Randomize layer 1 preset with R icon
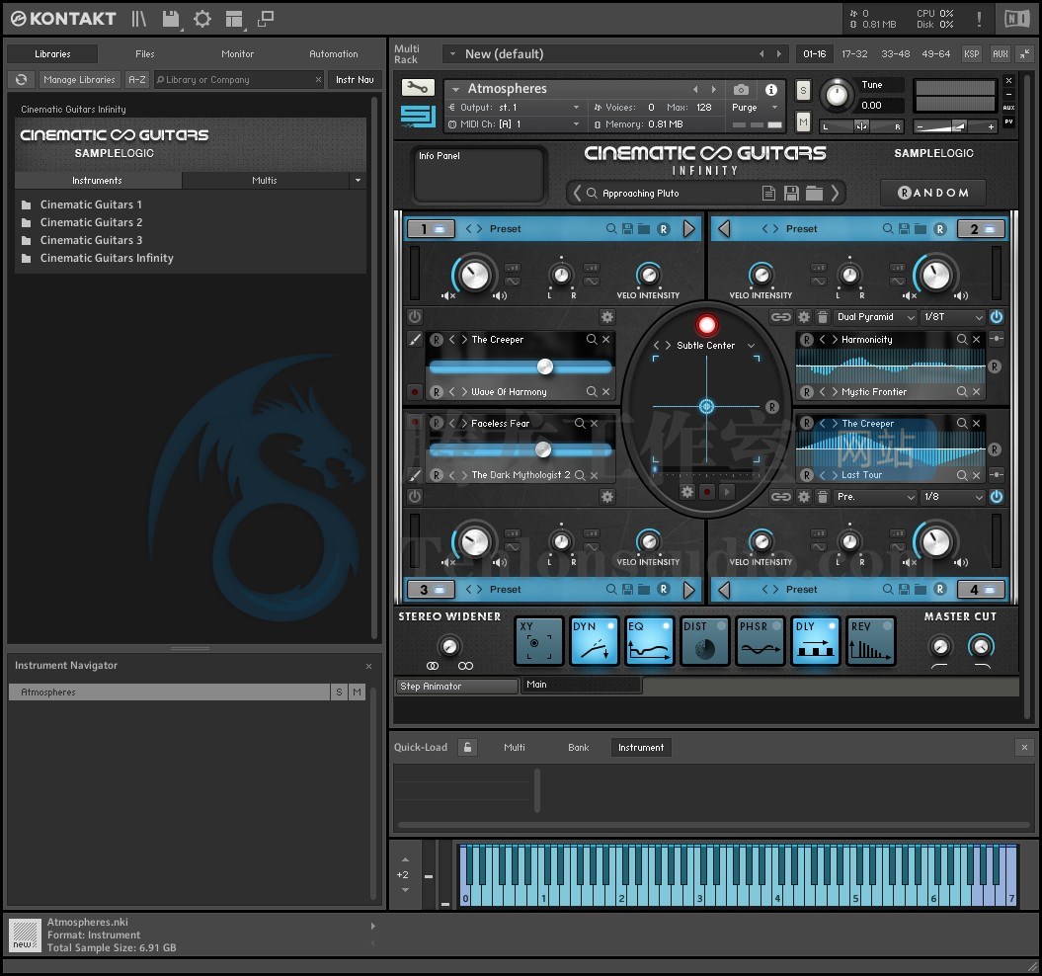Screen dimensions: 1042x976 (x=663, y=229)
